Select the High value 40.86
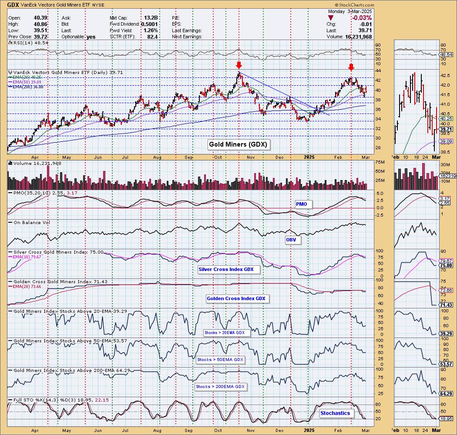Image resolution: width=457 pixels, height=435 pixels. [40, 24]
